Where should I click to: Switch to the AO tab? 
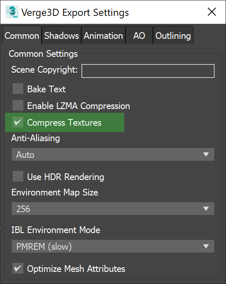click(139, 35)
